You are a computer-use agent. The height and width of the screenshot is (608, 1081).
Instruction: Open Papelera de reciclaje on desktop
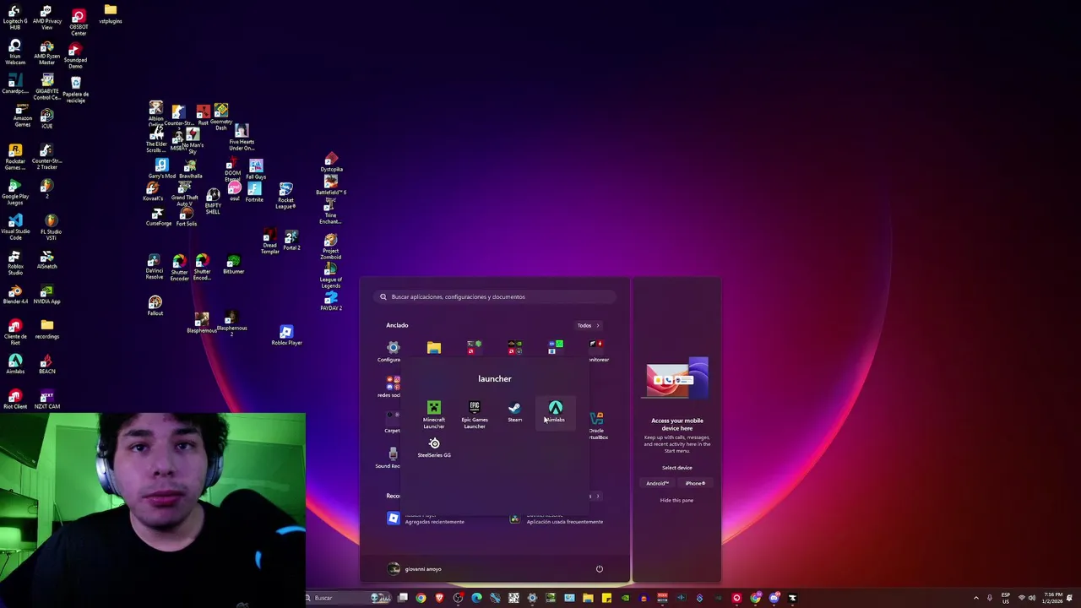pos(75,90)
